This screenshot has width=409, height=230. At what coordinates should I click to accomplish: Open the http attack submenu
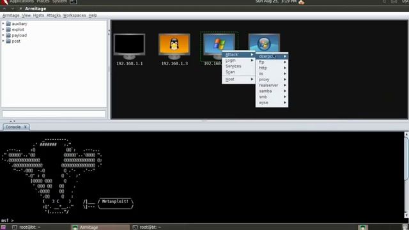pos(272,68)
